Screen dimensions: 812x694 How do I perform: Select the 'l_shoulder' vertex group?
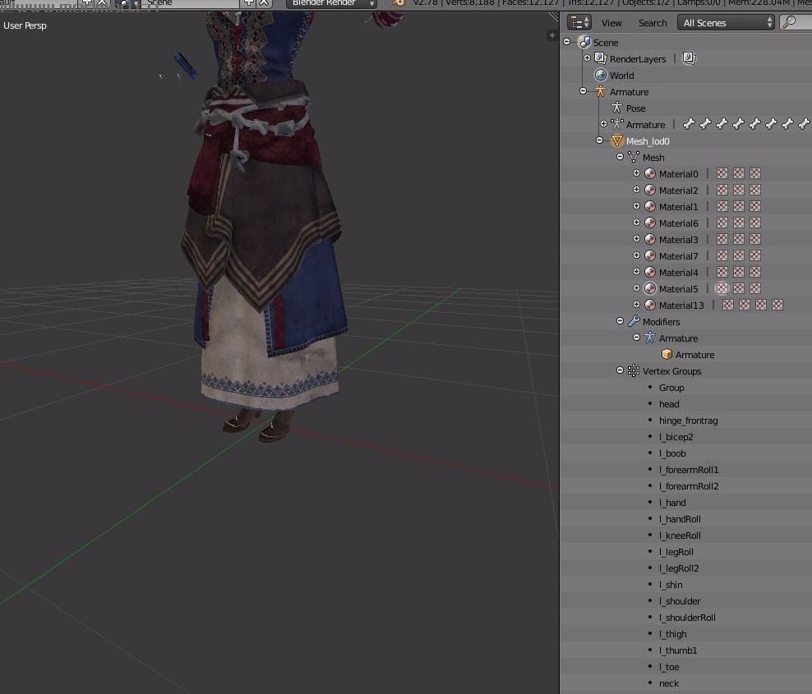pyautogui.click(x=680, y=601)
